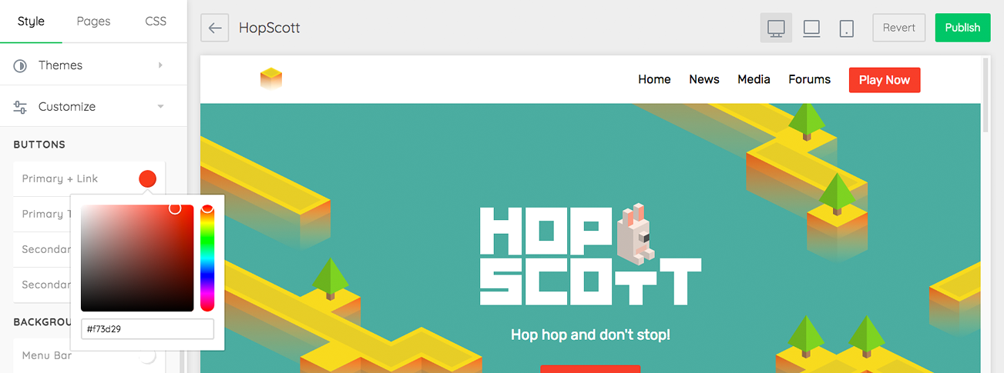Screen dimensions: 1004x373
Task: Open the Forums nav link
Action: 809,80
